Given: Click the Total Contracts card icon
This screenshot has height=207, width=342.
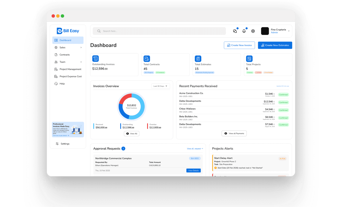Looking at the screenshot, I should click(x=147, y=58).
